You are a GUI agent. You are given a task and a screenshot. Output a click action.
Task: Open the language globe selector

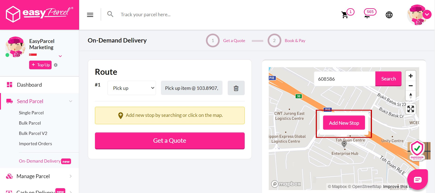coord(389,15)
